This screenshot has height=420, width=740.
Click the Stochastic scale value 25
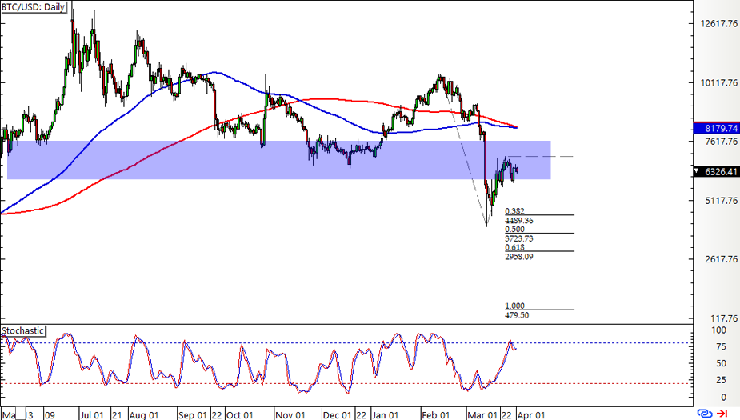tap(721, 380)
